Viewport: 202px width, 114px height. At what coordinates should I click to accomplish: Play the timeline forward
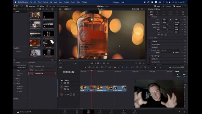(101, 63)
